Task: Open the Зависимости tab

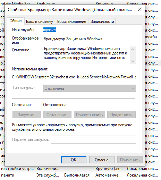Action: click(102, 22)
